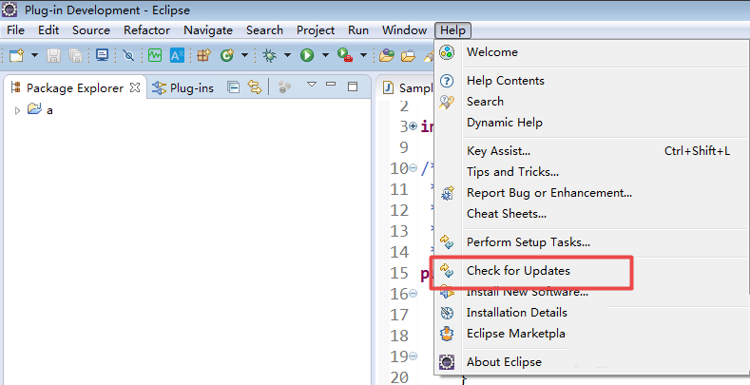
Task: Collapse the code fold at line 19
Action: 413,356
